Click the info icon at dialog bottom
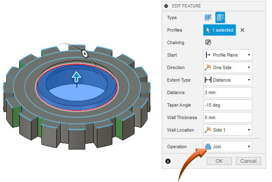The width and height of the screenshot is (272, 182). 168,161
